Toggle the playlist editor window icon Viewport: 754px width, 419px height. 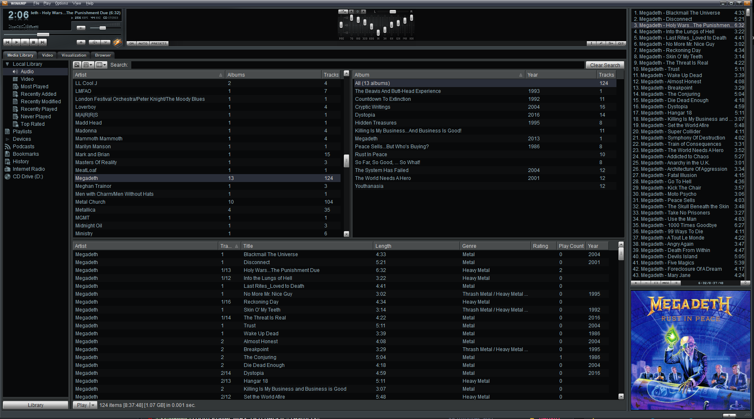[621, 43]
